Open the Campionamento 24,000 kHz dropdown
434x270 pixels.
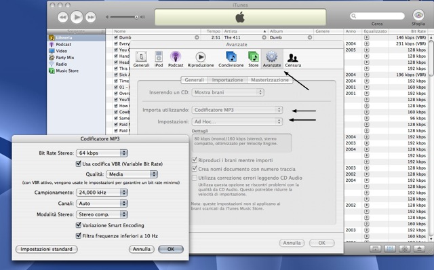coord(102,193)
